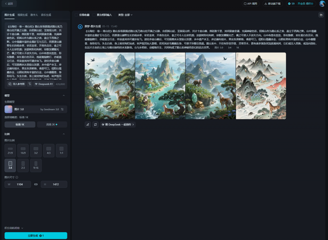Click the regenerate loop icon below images

[95, 124]
